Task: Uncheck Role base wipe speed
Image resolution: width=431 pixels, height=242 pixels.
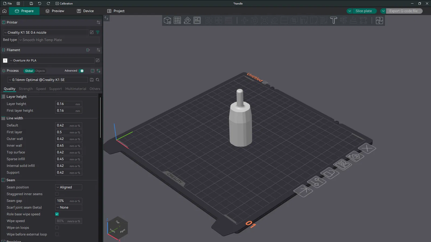Action: coord(57,214)
